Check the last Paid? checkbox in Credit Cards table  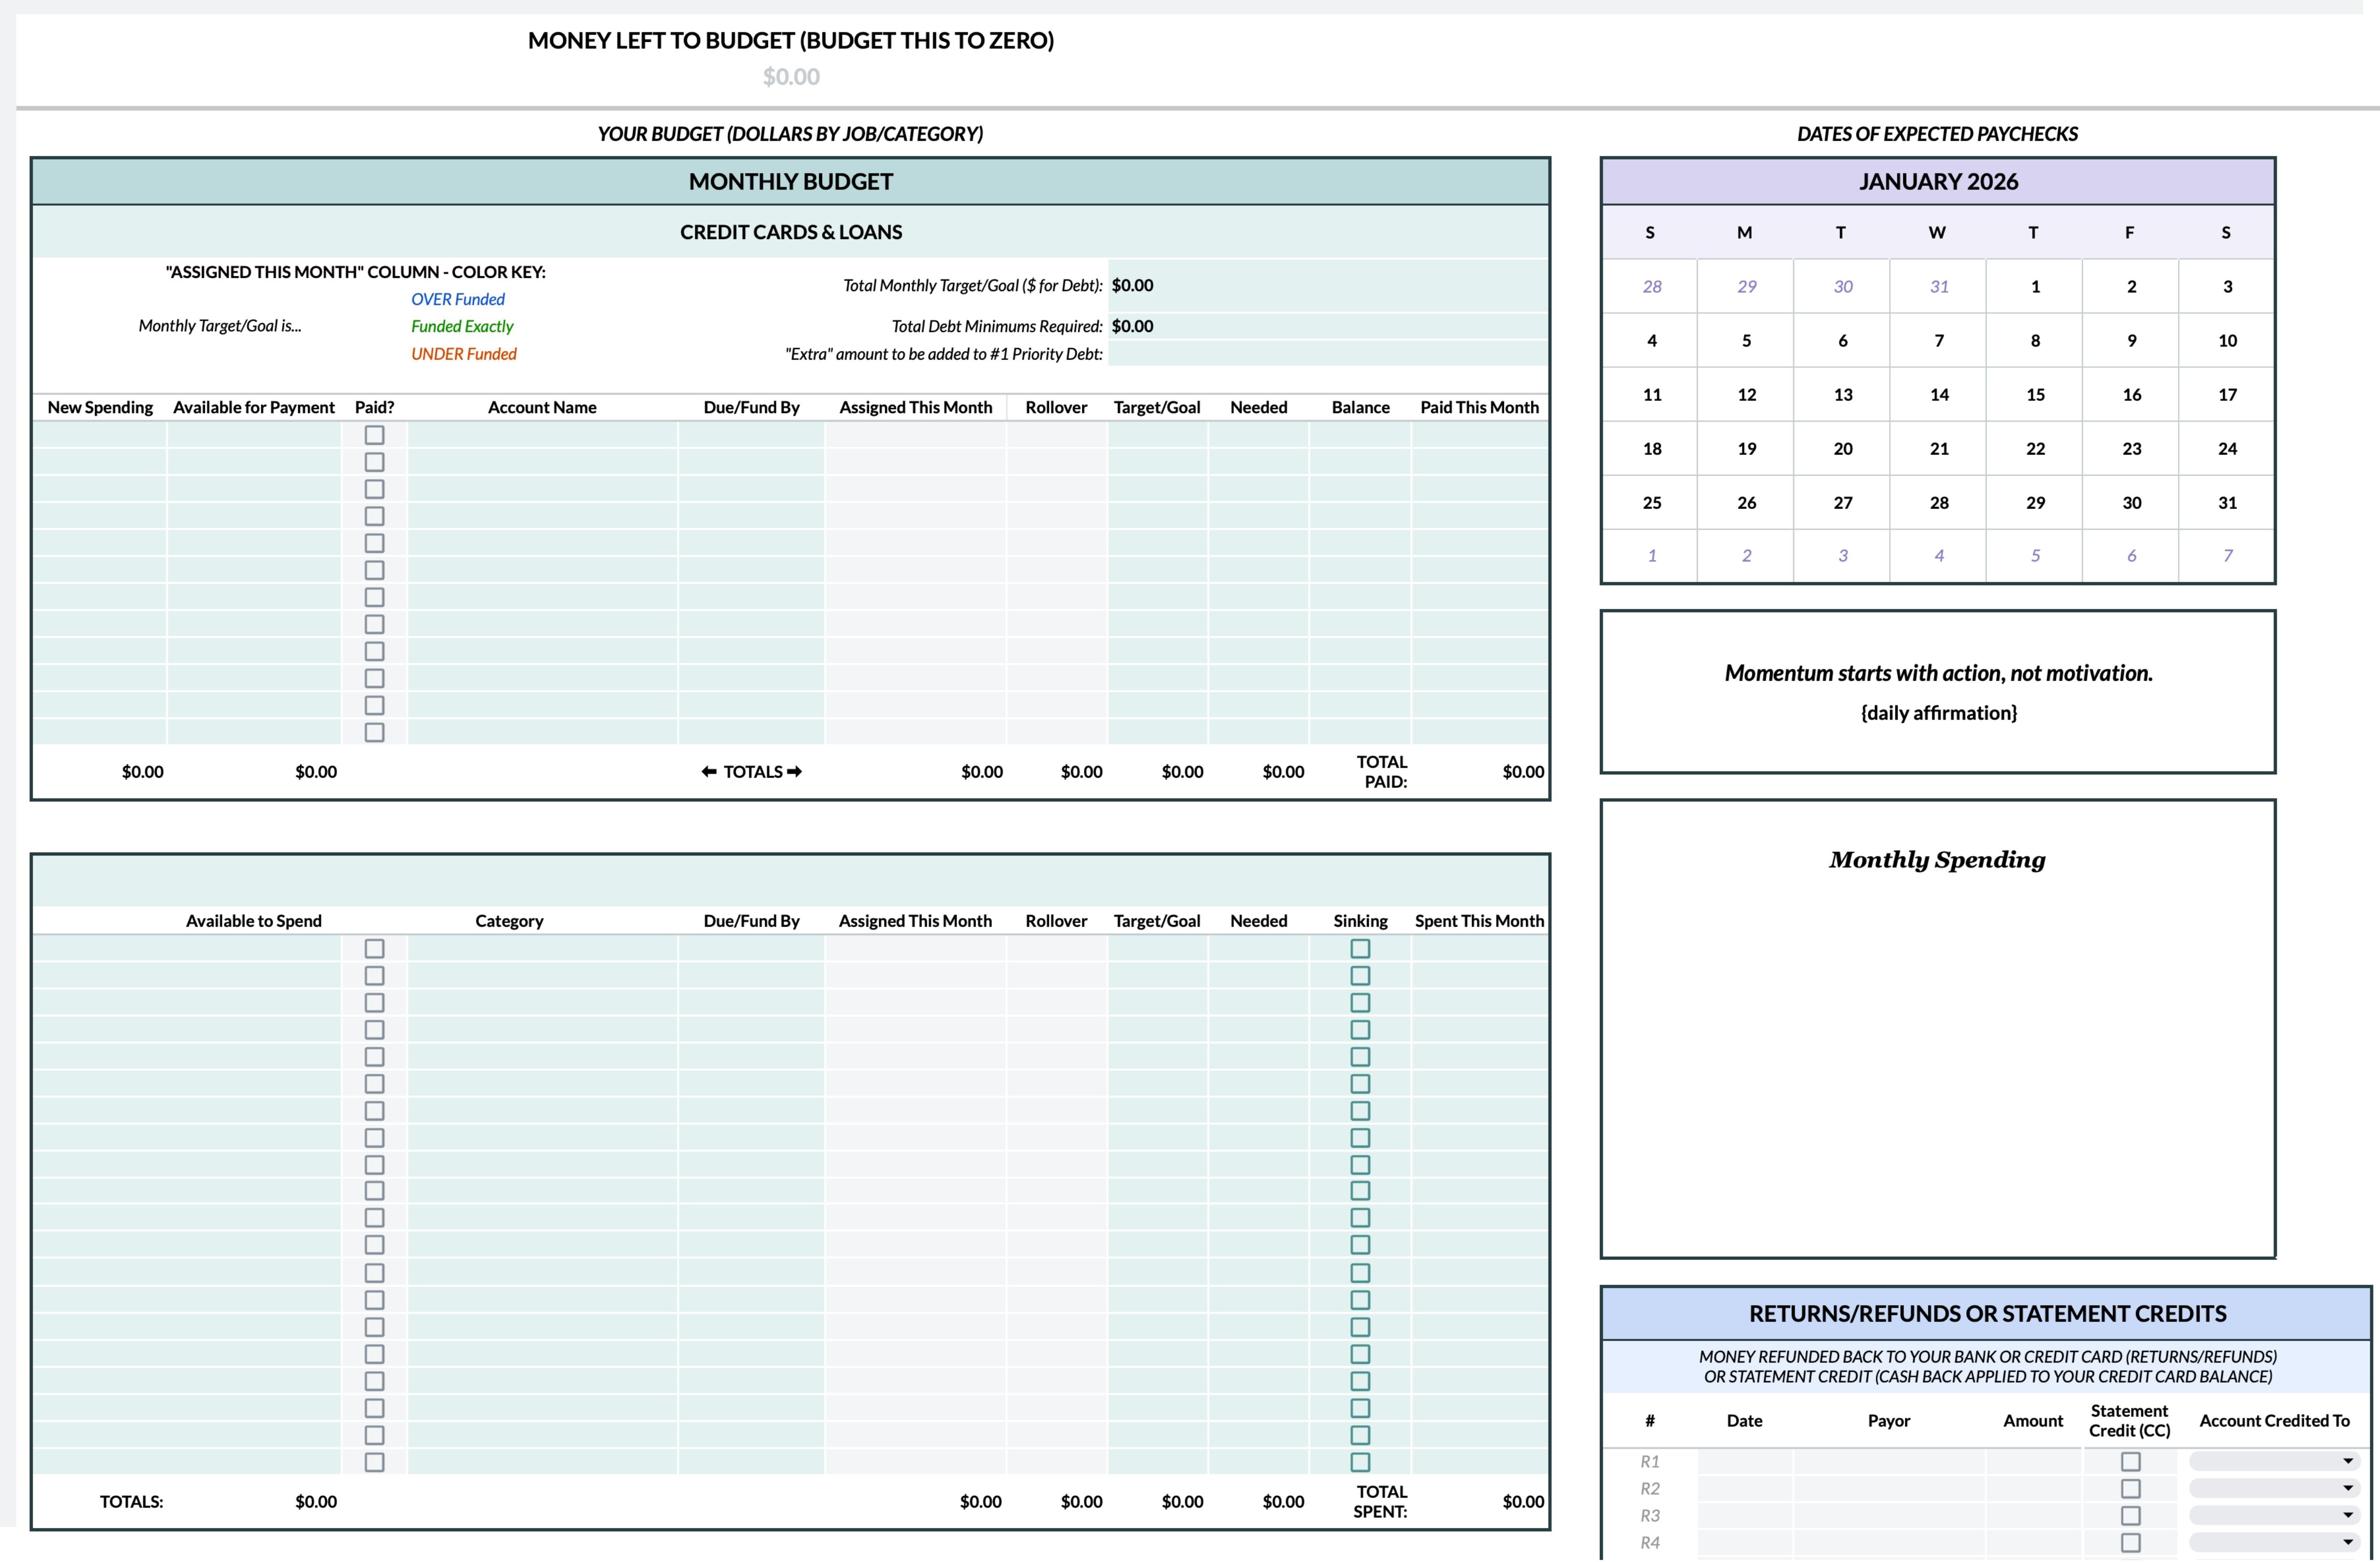(x=374, y=732)
